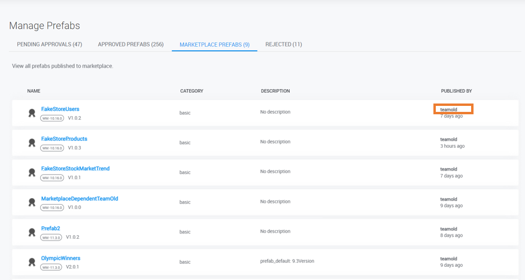This screenshot has width=525, height=280.
Task: Open the FakeStoreUsers prefab link
Action: 60,109
